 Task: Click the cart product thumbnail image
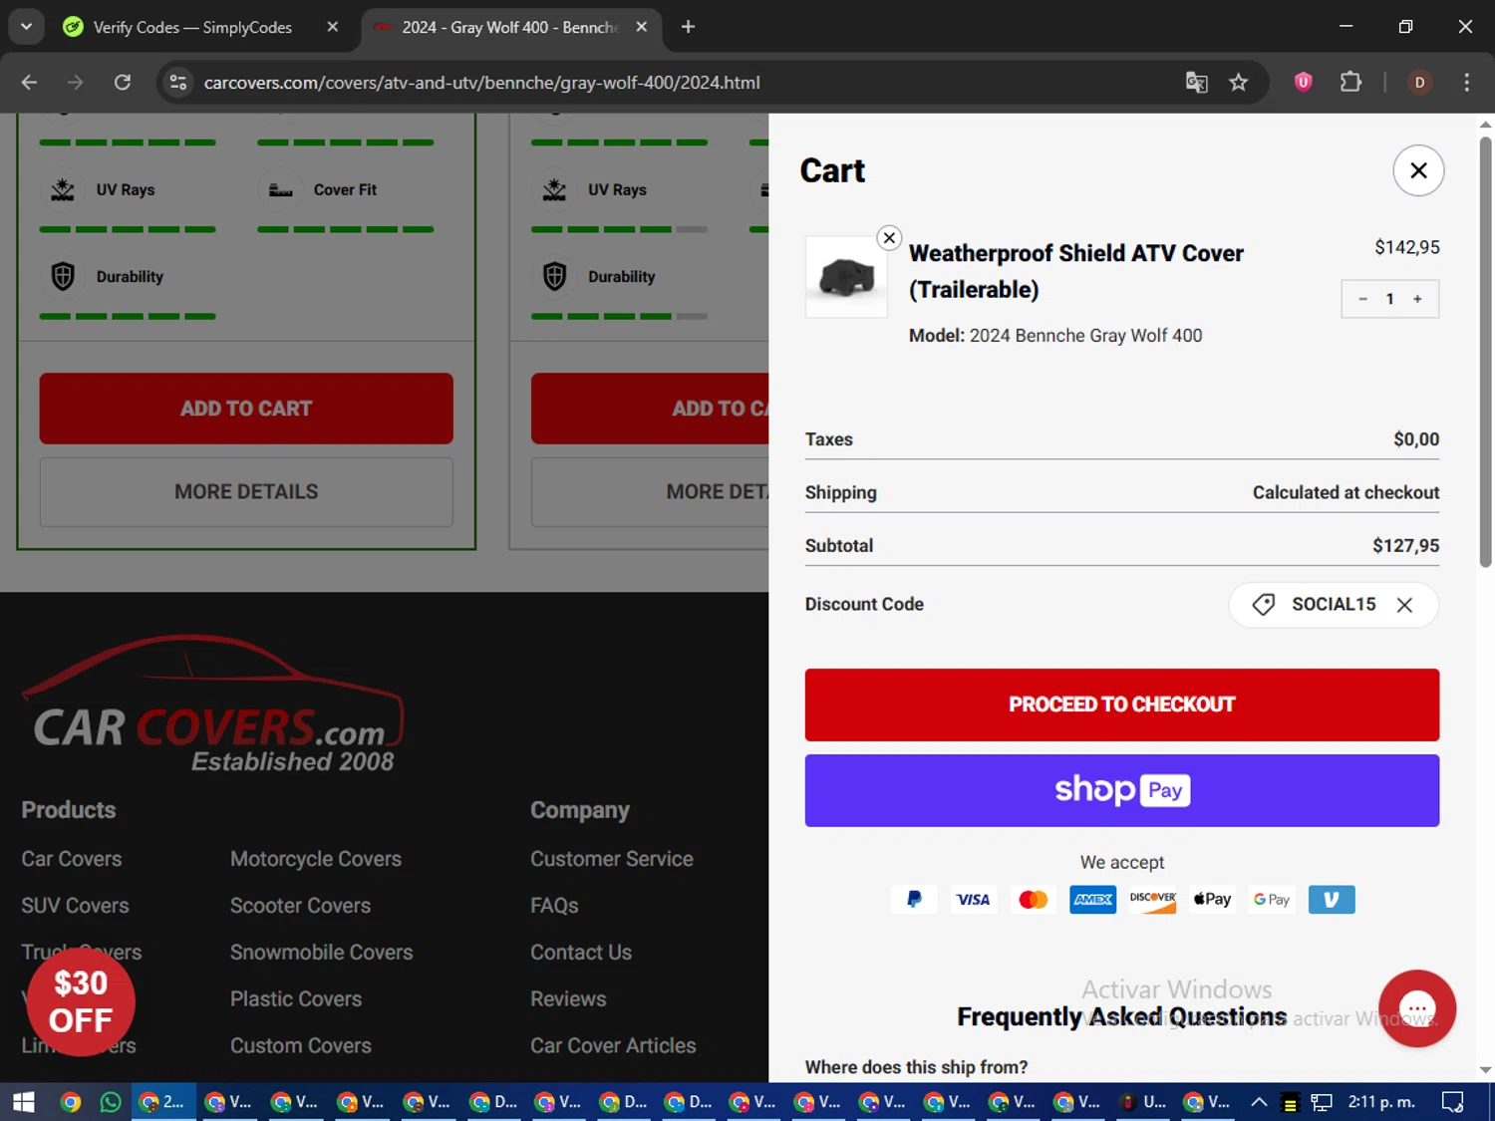846,277
